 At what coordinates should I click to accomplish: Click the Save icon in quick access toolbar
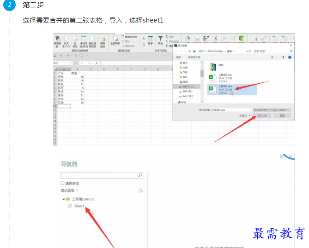[55, 56]
